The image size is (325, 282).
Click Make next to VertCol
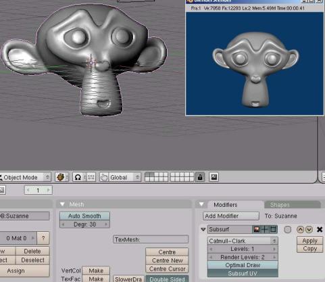click(96, 271)
